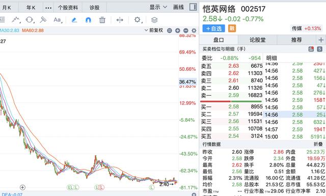This screenshot has width=326, height=196.
Task: Toggle the blue magnet snap tool
Action: (x=88, y=20)
